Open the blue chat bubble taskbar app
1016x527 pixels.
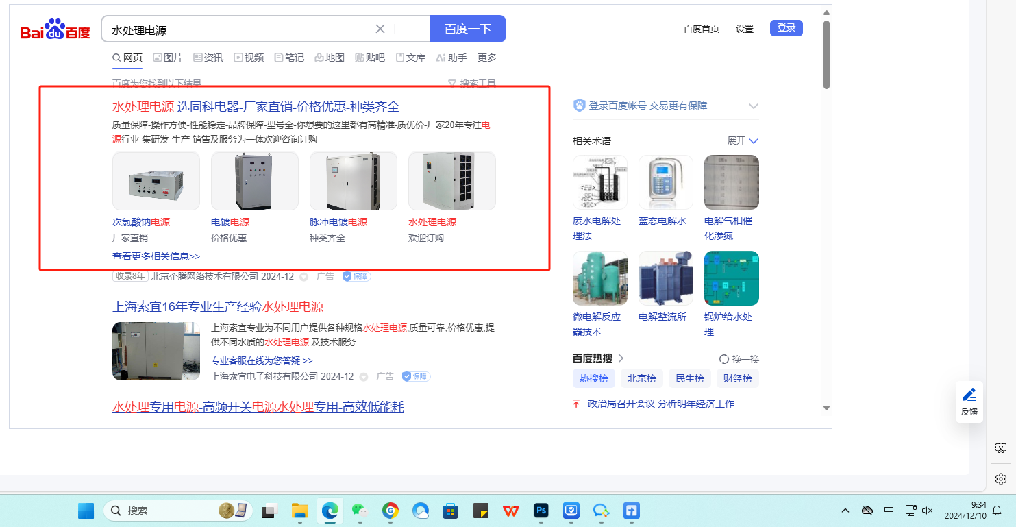coord(602,511)
